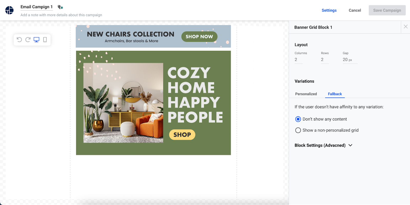
Task: Expand Block Settings (Advanced) section
Action: point(323,145)
